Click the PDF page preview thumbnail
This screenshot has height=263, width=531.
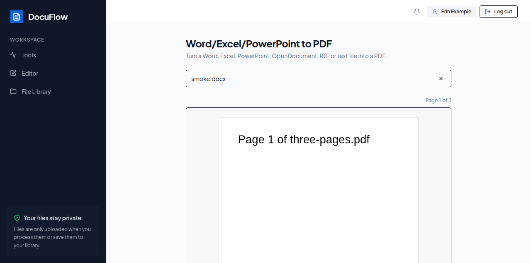[x=319, y=190]
